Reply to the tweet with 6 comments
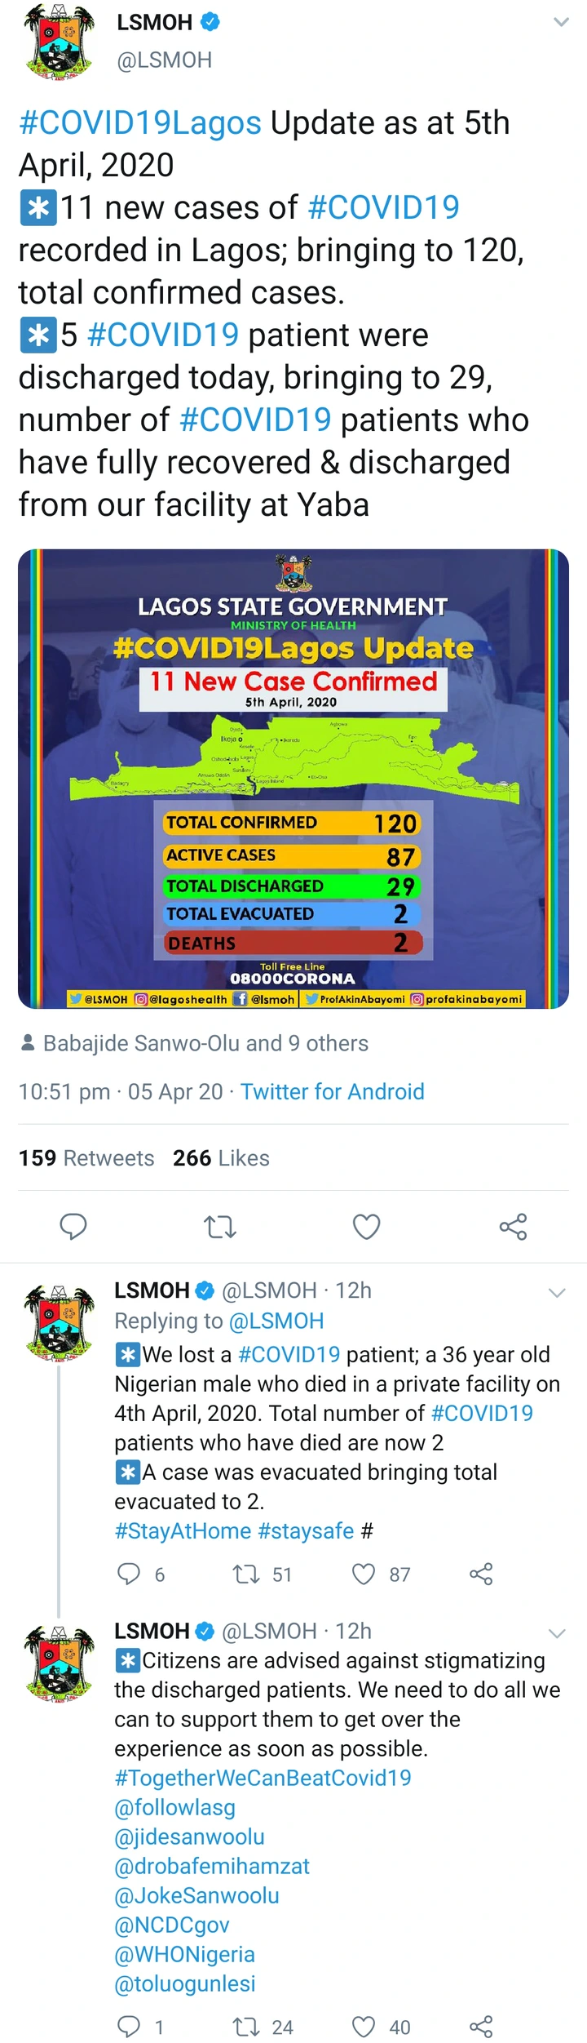Screen dimensions: 587x2043 click(129, 1573)
